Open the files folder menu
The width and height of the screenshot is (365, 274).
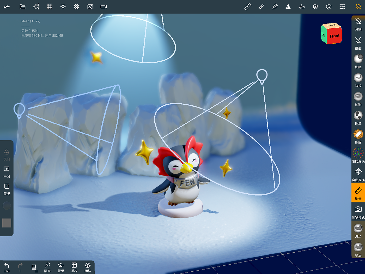click(x=23, y=7)
